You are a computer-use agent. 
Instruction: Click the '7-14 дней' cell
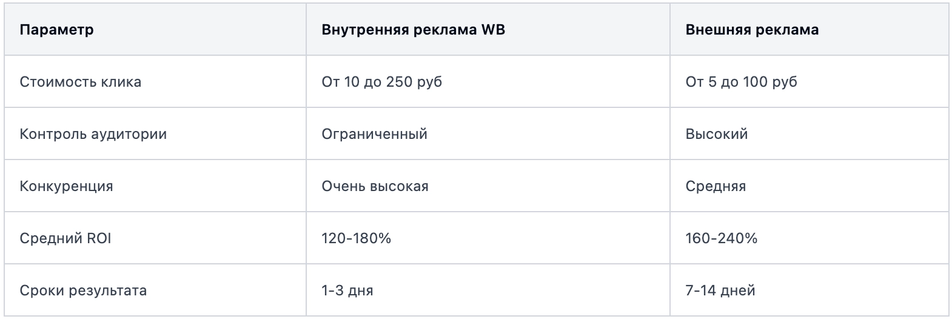click(x=720, y=290)
